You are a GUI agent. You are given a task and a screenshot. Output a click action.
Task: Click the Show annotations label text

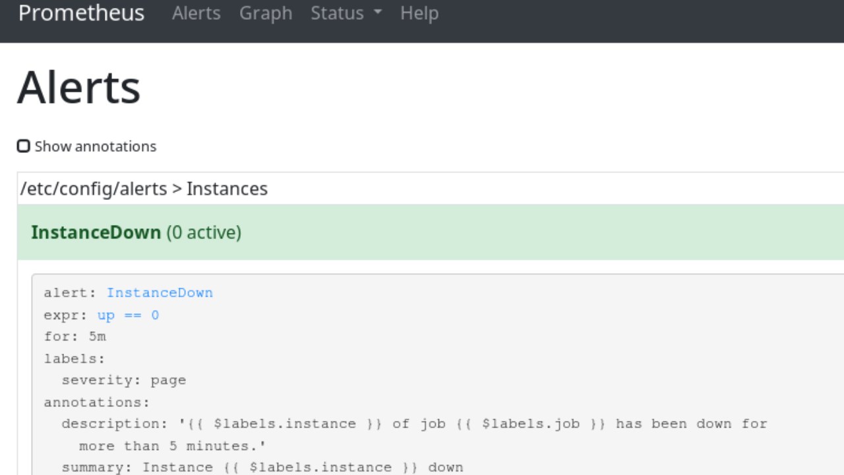(96, 146)
